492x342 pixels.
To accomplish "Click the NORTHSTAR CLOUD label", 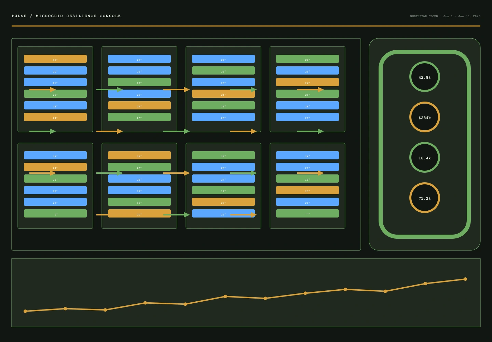I will [x=424, y=16].
